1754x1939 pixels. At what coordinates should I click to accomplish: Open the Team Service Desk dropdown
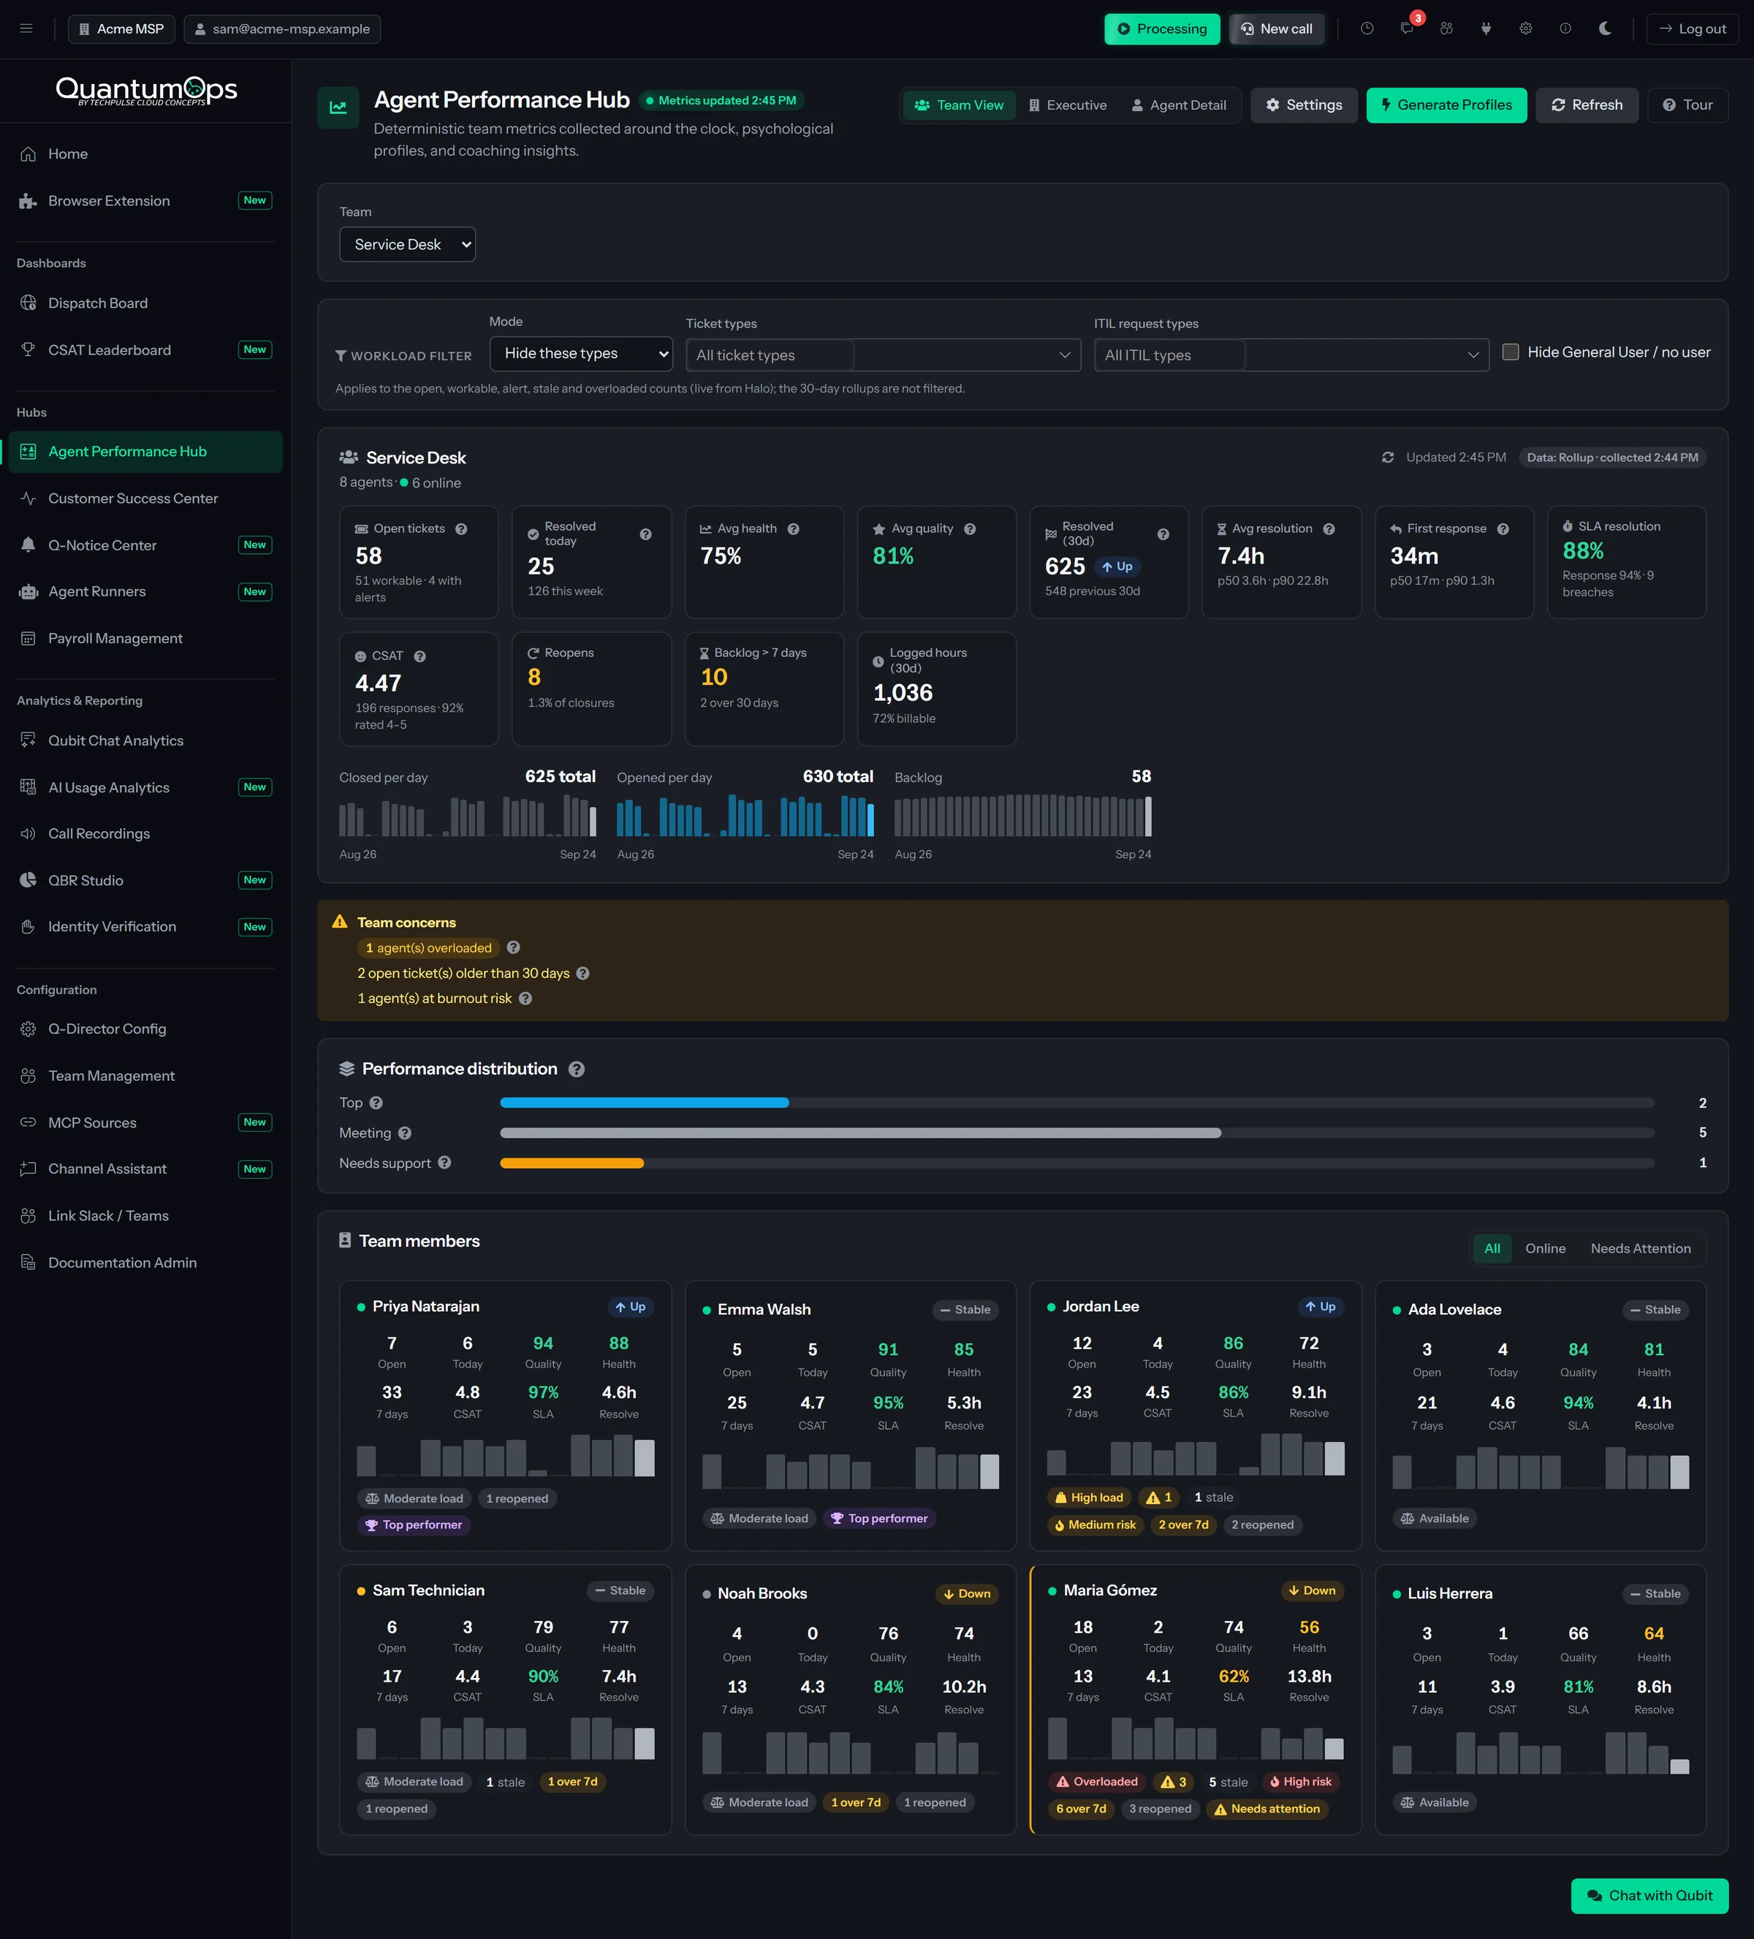tap(408, 244)
